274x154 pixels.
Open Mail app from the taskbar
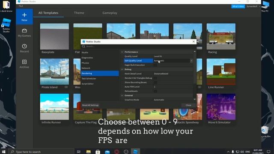(107, 152)
